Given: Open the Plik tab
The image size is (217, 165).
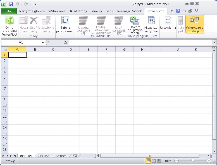Looking at the screenshot, I should pyautogui.click(x=9, y=11).
